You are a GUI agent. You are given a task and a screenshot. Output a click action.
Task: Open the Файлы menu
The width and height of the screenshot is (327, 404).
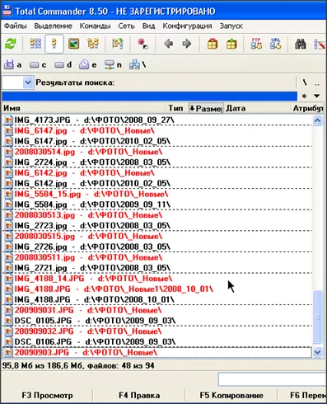[x=16, y=26]
